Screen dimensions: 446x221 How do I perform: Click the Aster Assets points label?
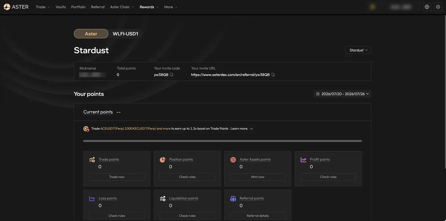[x=255, y=160]
